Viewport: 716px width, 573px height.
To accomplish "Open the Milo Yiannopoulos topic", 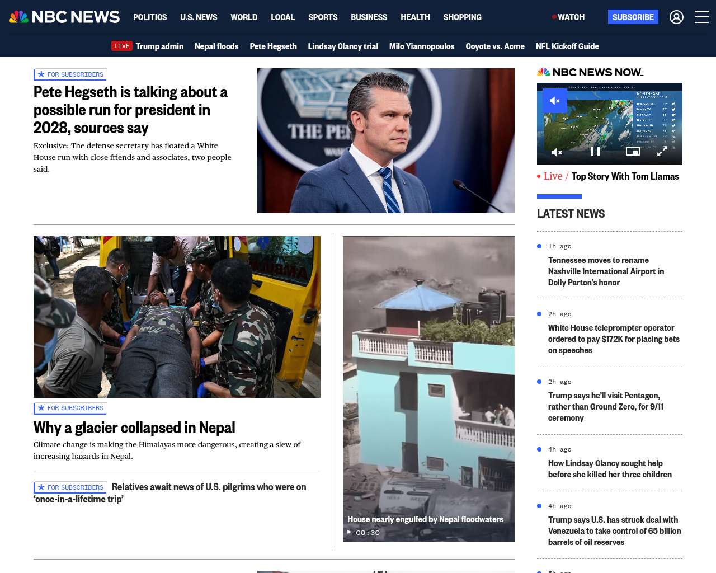I will [422, 46].
